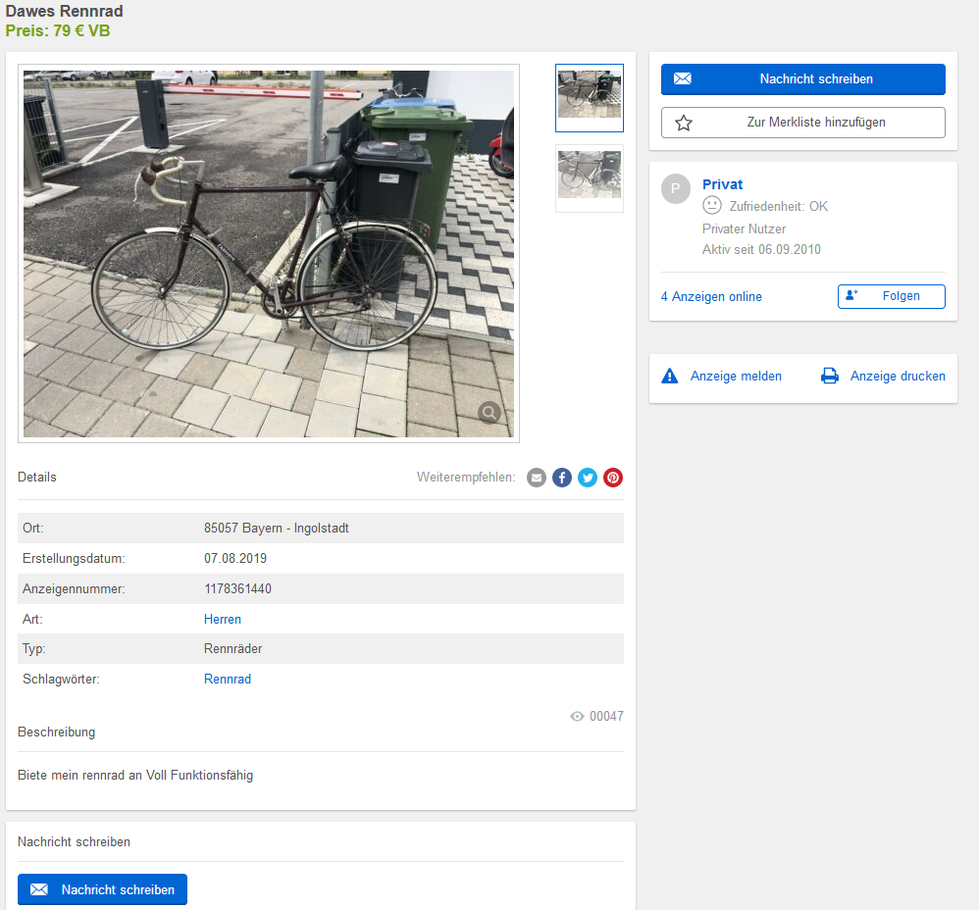The image size is (979, 910).
Task: Click the warning triangle report icon
Action: tap(670, 376)
